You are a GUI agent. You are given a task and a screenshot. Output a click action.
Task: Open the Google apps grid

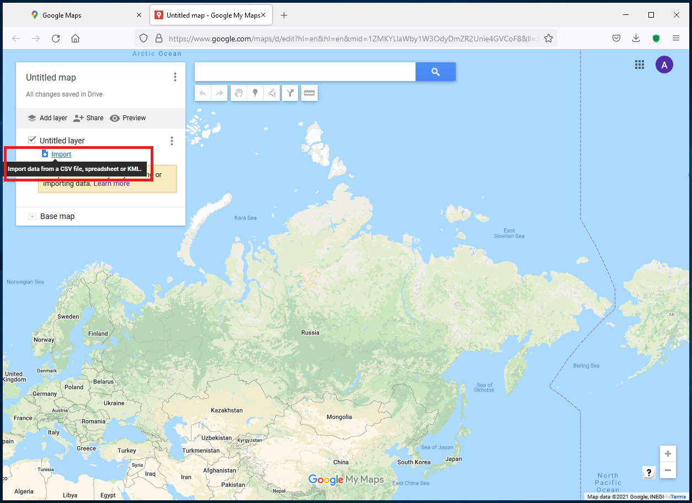(x=640, y=65)
